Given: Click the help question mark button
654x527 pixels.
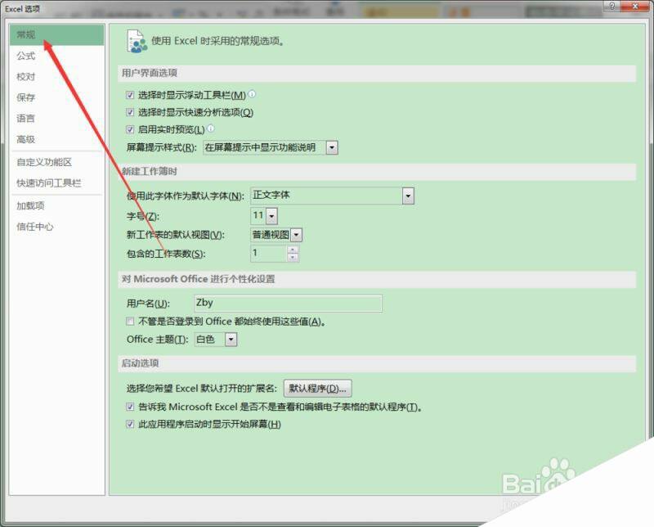Looking at the screenshot, I should click(611, 6).
